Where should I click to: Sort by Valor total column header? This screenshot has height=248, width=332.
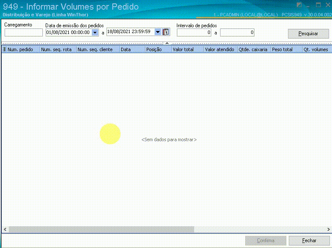187,49
